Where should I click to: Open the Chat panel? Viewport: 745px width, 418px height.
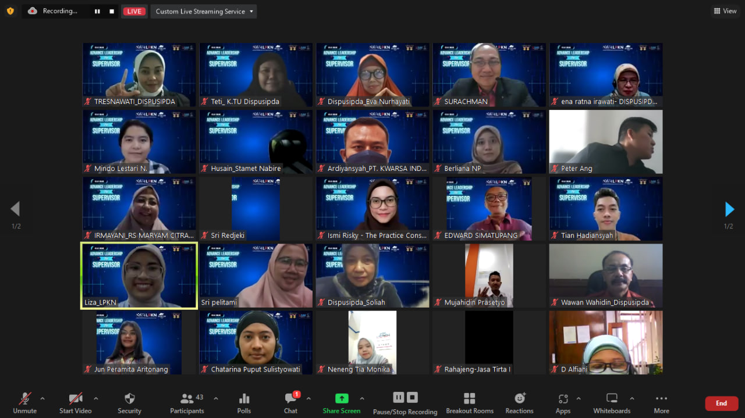290,403
